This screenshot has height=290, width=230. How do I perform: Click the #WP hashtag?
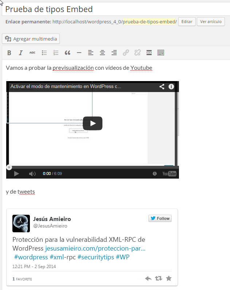pos(123,257)
